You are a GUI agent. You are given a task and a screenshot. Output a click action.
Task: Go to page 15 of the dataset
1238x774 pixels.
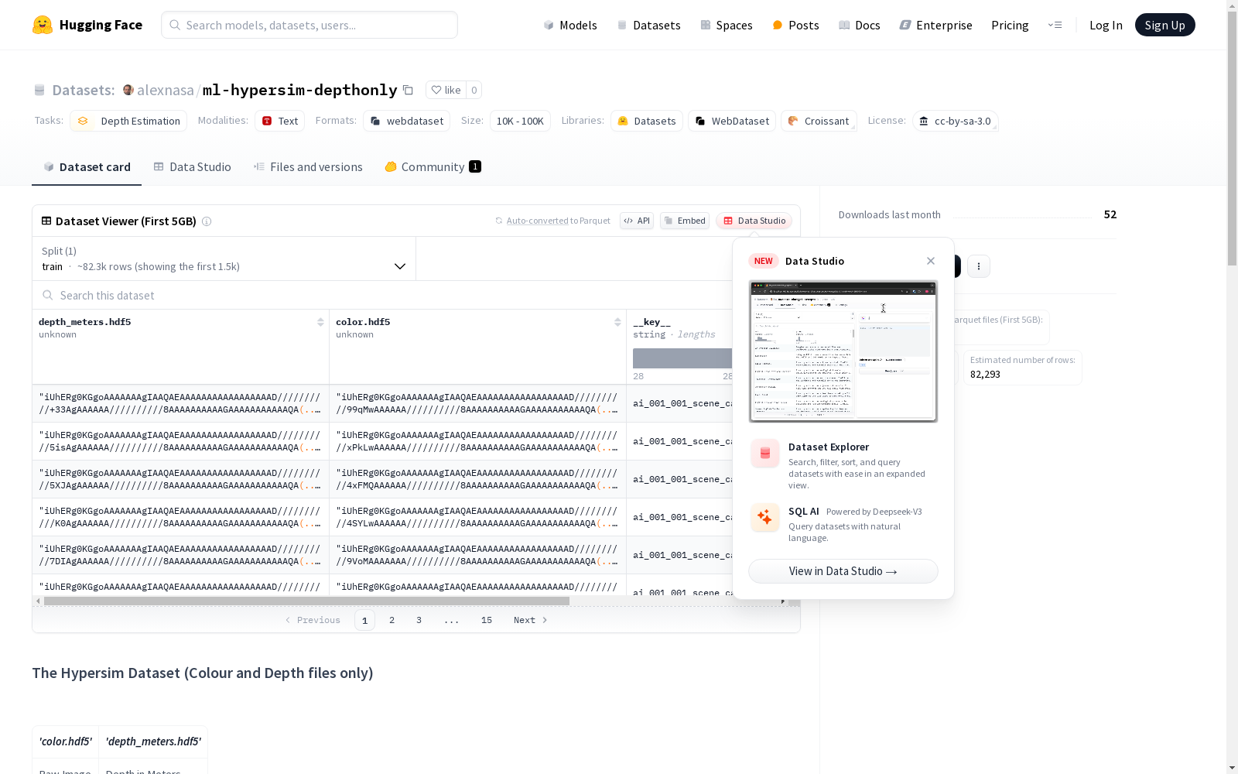pos(487,620)
